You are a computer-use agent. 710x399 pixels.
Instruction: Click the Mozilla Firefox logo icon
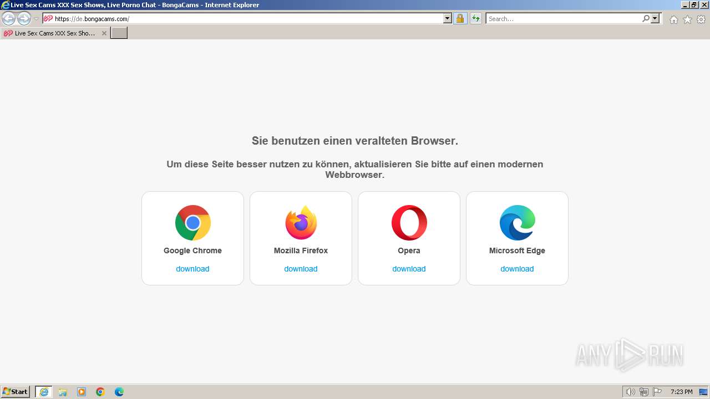301,223
